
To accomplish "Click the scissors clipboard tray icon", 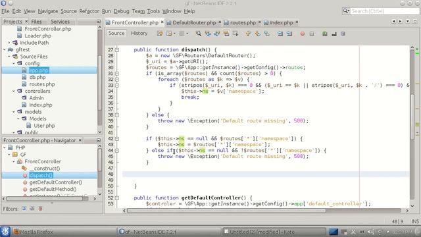I will tap(353, 232).
